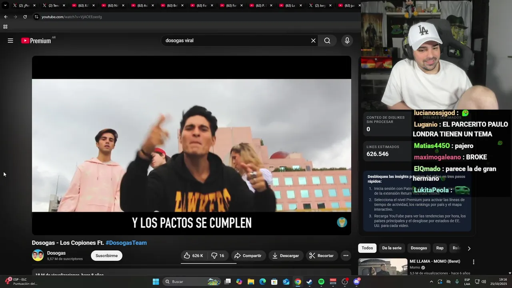Viewport: 512px width, 288px height.
Task: Go back with the browser back arrow
Action: coord(6,17)
